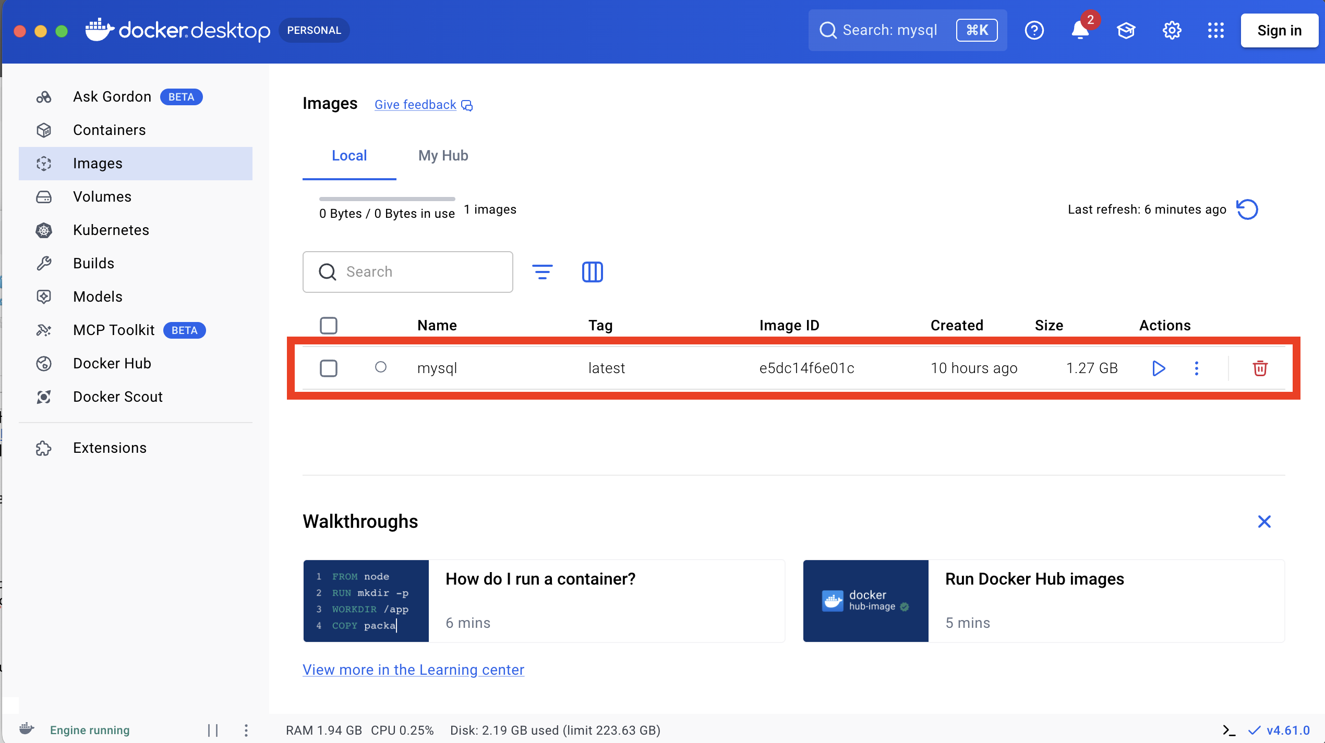Open View more in the Learning center link

pyautogui.click(x=413, y=670)
